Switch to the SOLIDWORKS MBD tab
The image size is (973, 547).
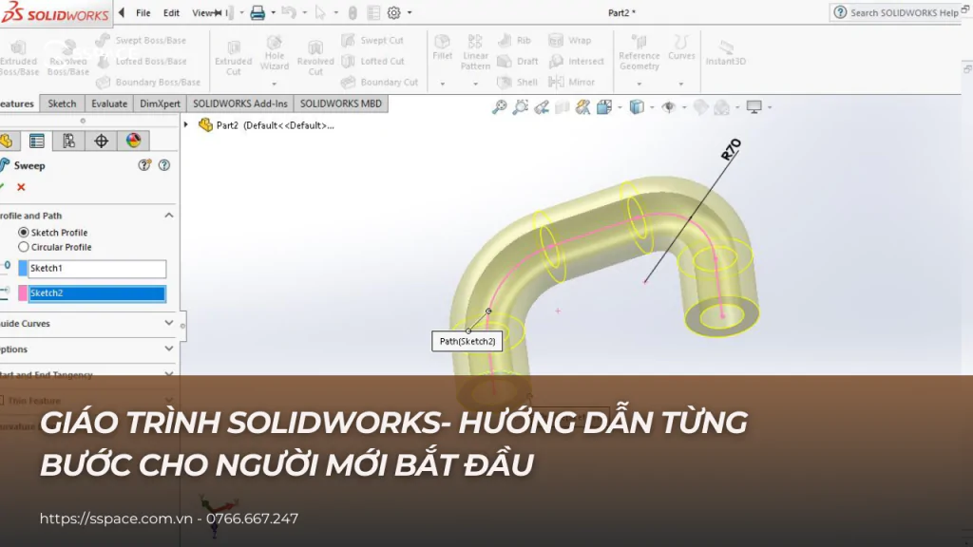[x=341, y=104]
